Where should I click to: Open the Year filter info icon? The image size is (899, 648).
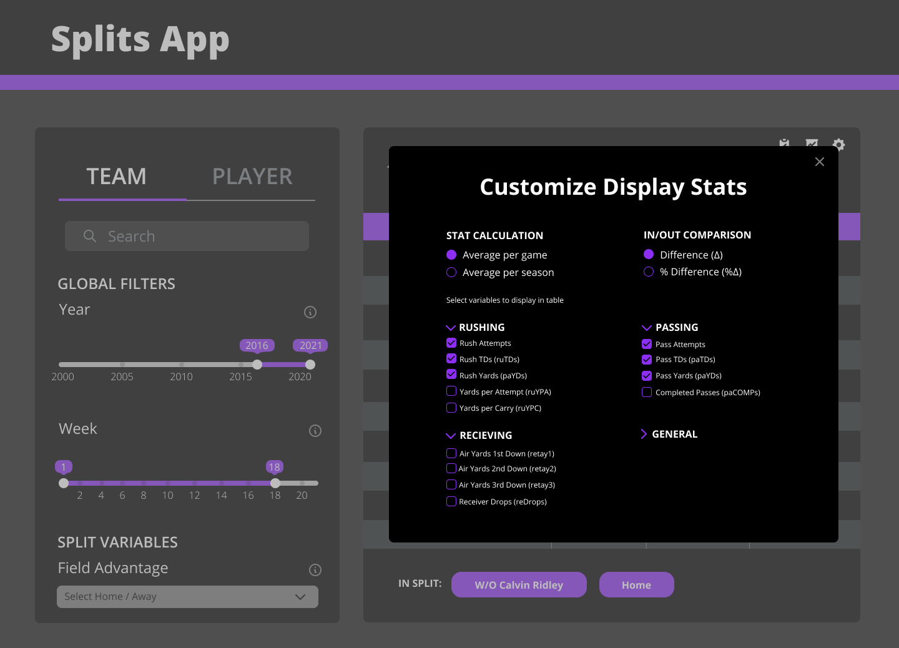click(310, 312)
